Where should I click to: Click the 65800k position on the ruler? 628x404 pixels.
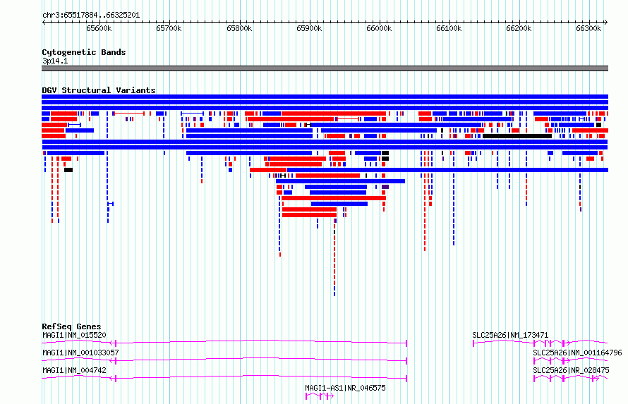[x=239, y=28]
